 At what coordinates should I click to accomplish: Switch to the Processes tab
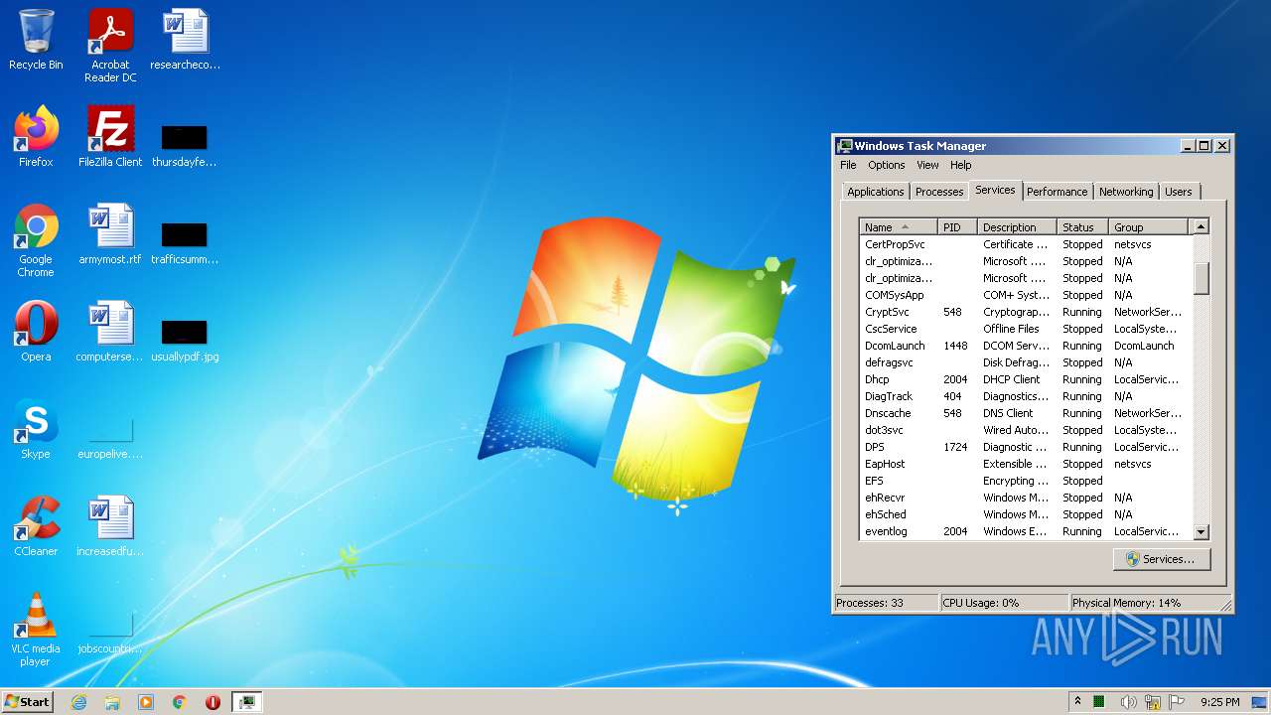click(x=938, y=192)
